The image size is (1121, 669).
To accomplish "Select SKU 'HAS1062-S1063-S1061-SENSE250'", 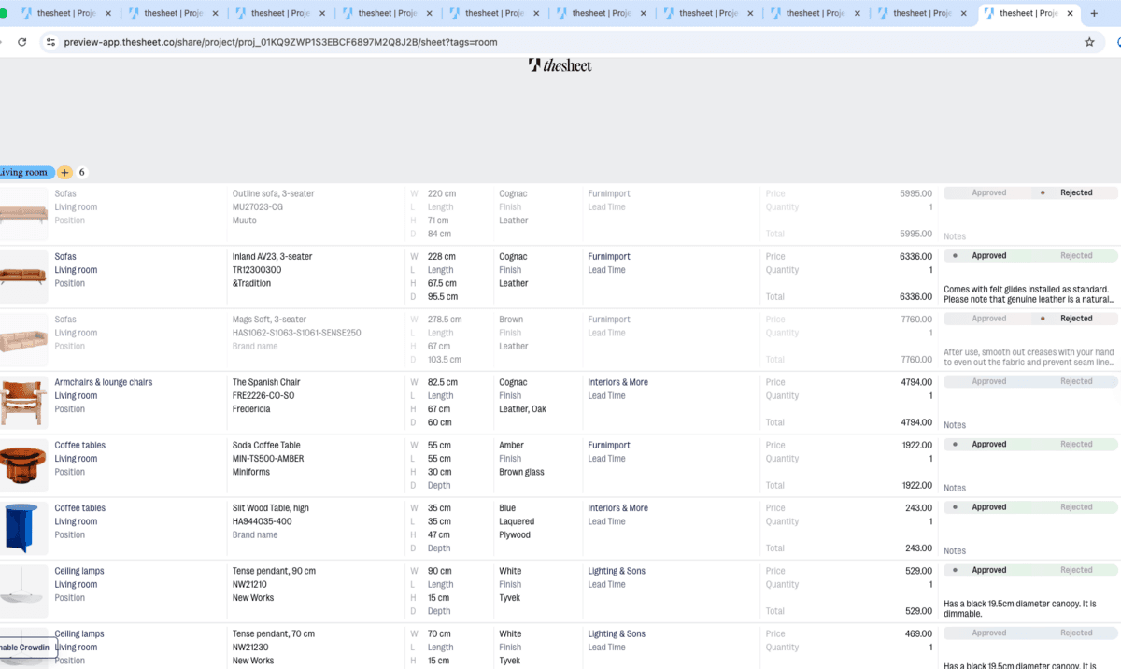I will point(297,333).
